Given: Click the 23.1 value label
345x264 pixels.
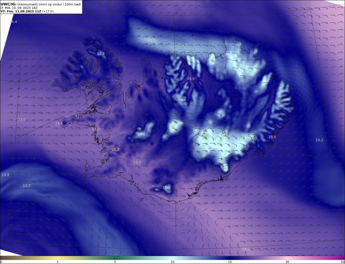Looking at the screenshot, I should (137, 162).
